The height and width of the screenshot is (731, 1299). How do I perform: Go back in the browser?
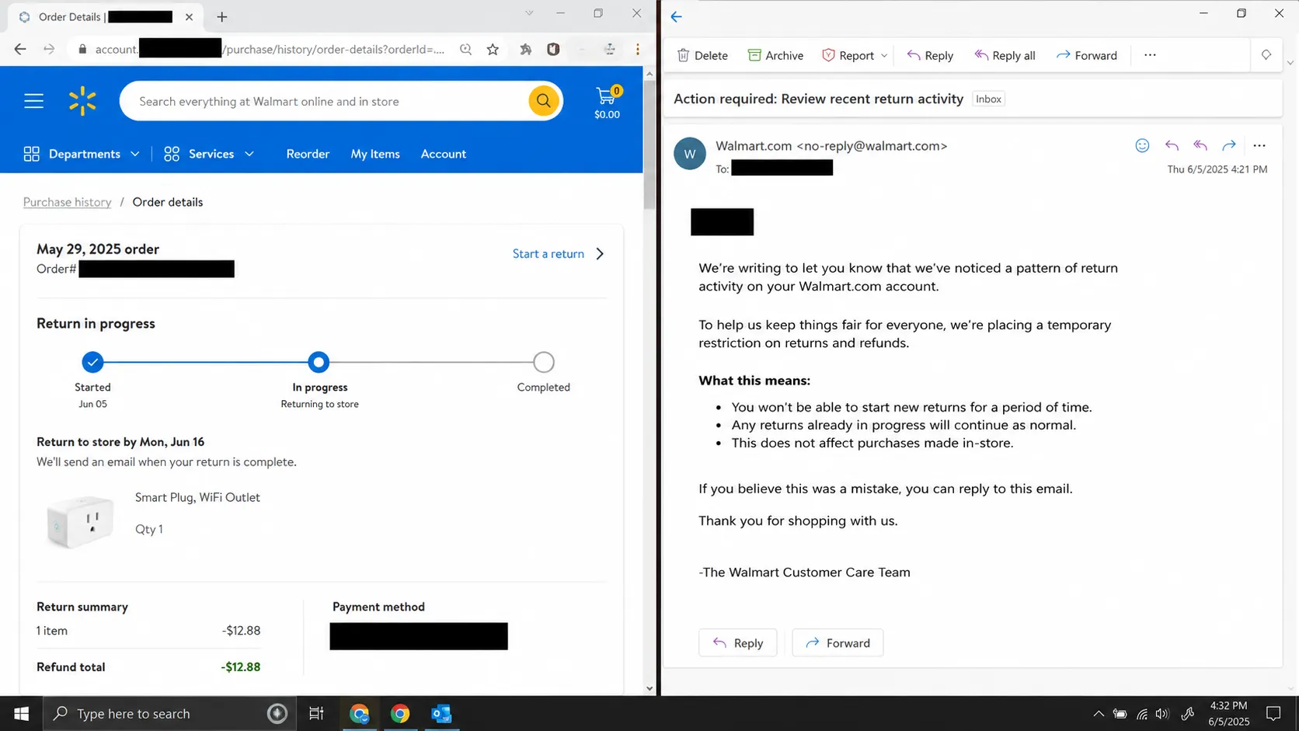(x=20, y=50)
